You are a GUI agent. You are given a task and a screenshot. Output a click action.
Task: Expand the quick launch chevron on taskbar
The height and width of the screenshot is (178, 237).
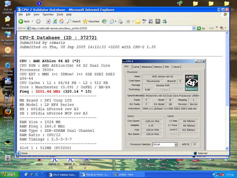pyautogui.click(x=42, y=174)
